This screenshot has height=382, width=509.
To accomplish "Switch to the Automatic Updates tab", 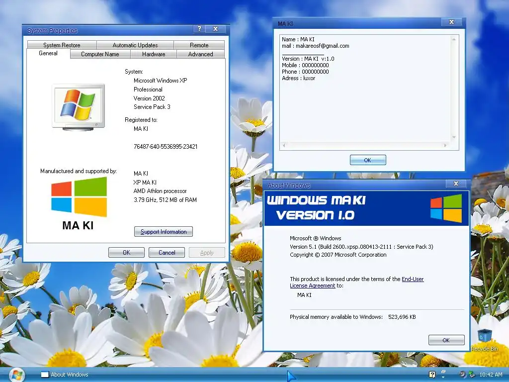I will pyautogui.click(x=135, y=45).
